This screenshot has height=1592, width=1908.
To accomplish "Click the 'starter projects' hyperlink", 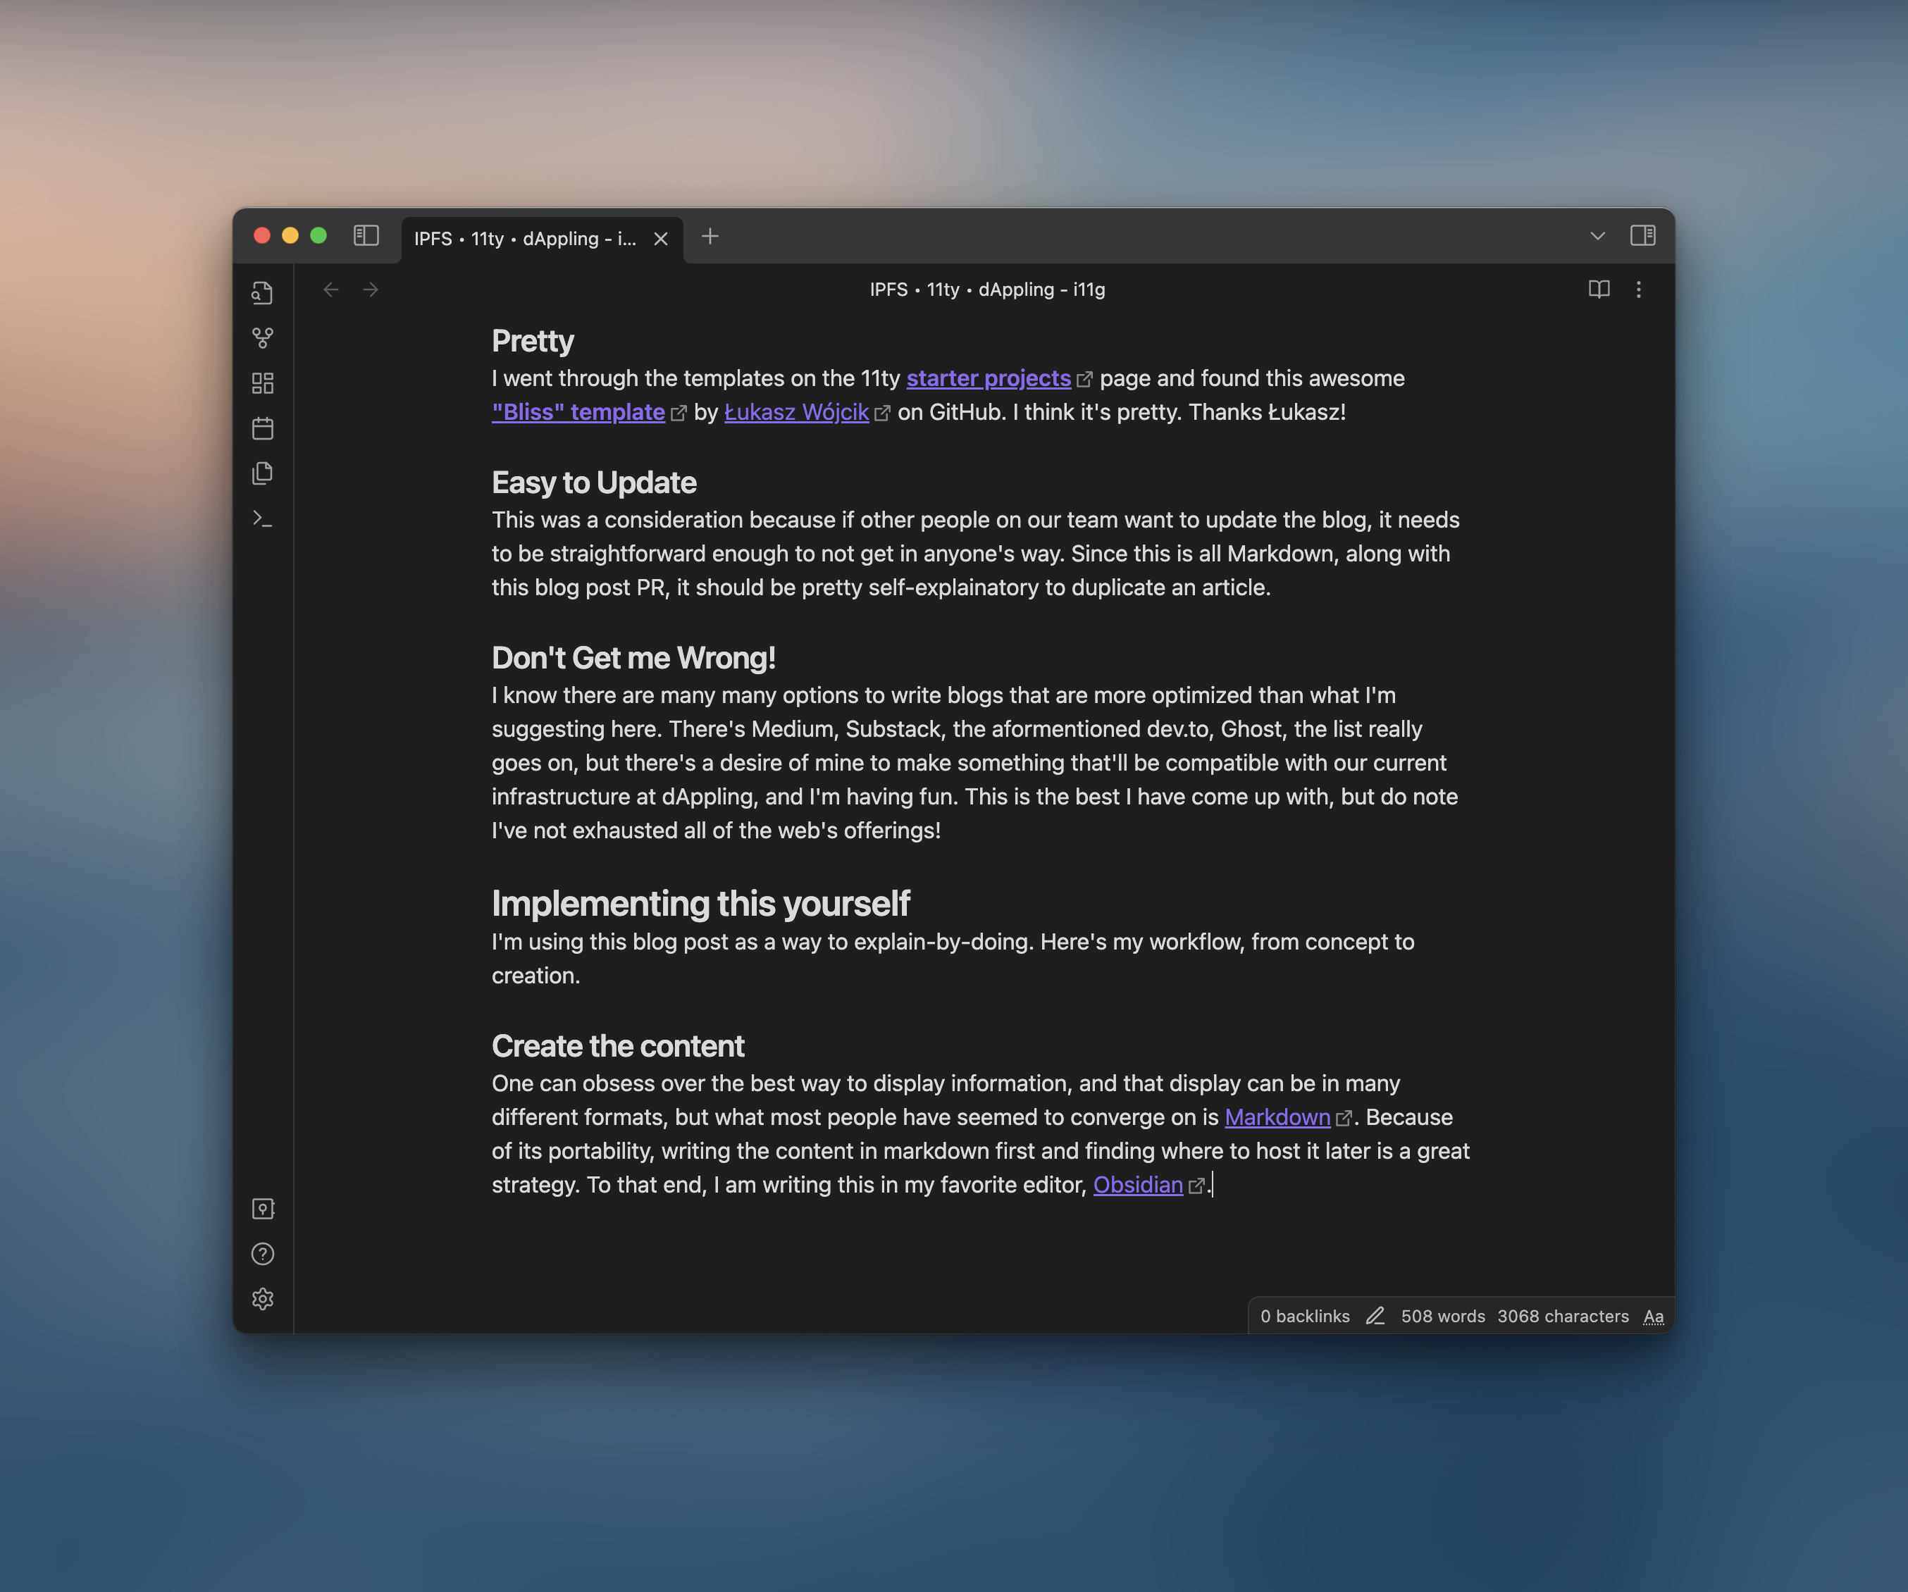I will [987, 377].
